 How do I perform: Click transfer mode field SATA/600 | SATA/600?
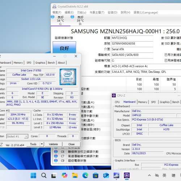(132, 55)
